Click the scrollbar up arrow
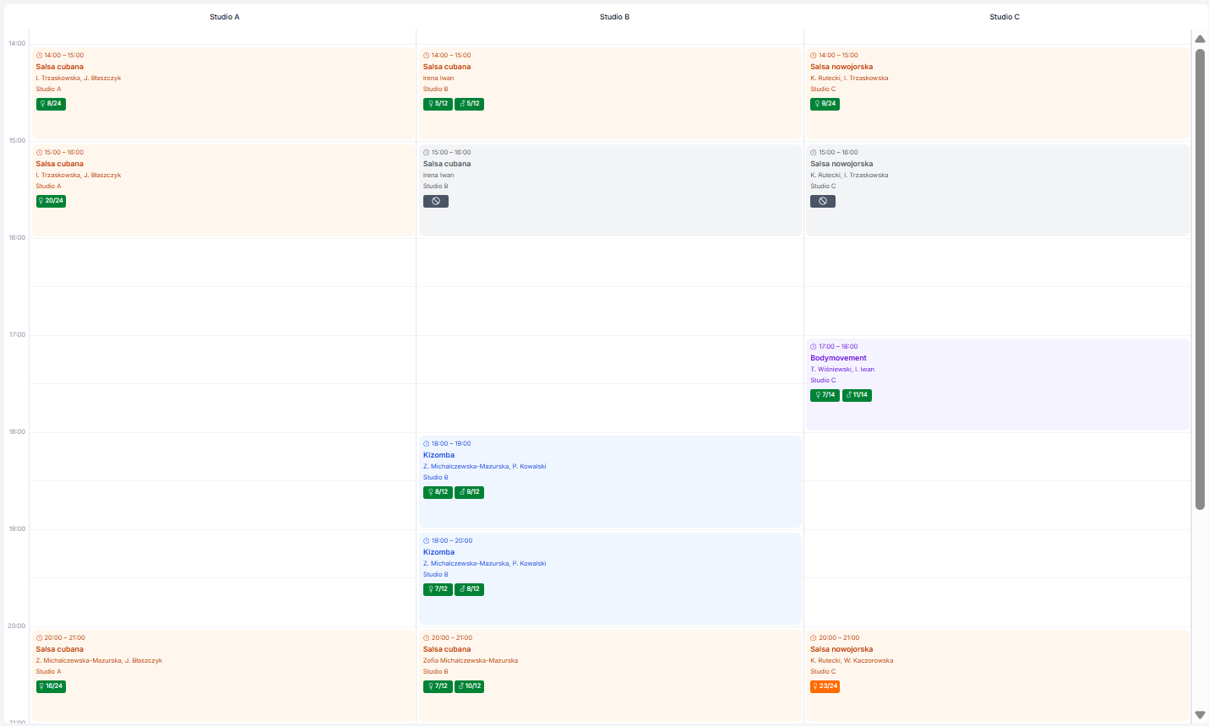 pos(1200,39)
